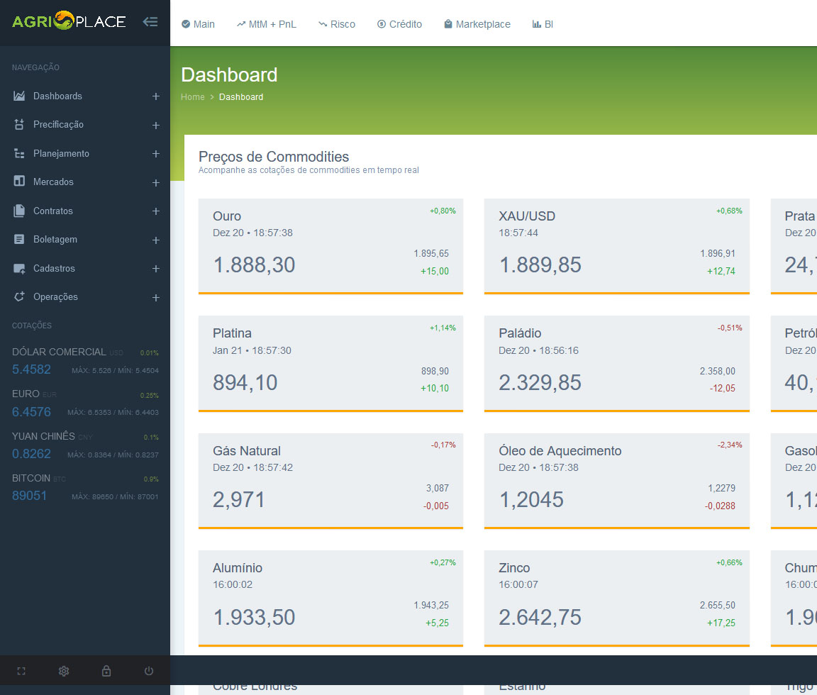The height and width of the screenshot is (695, 817).
Task: Click the Risco downtrend icon
Action: pos(323,24)
